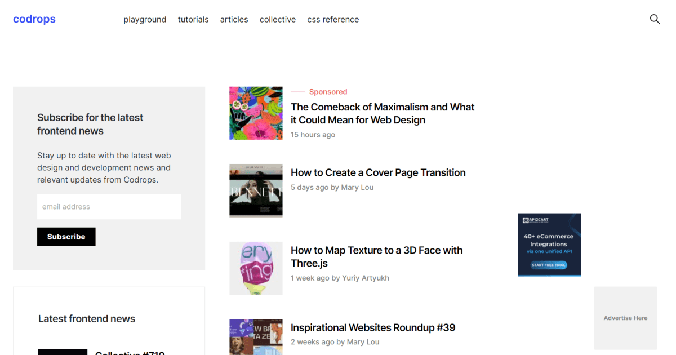The height and width of the screenshot is (355, 676).
Task: Click the Subscribe button
Action: pos(66,237)
